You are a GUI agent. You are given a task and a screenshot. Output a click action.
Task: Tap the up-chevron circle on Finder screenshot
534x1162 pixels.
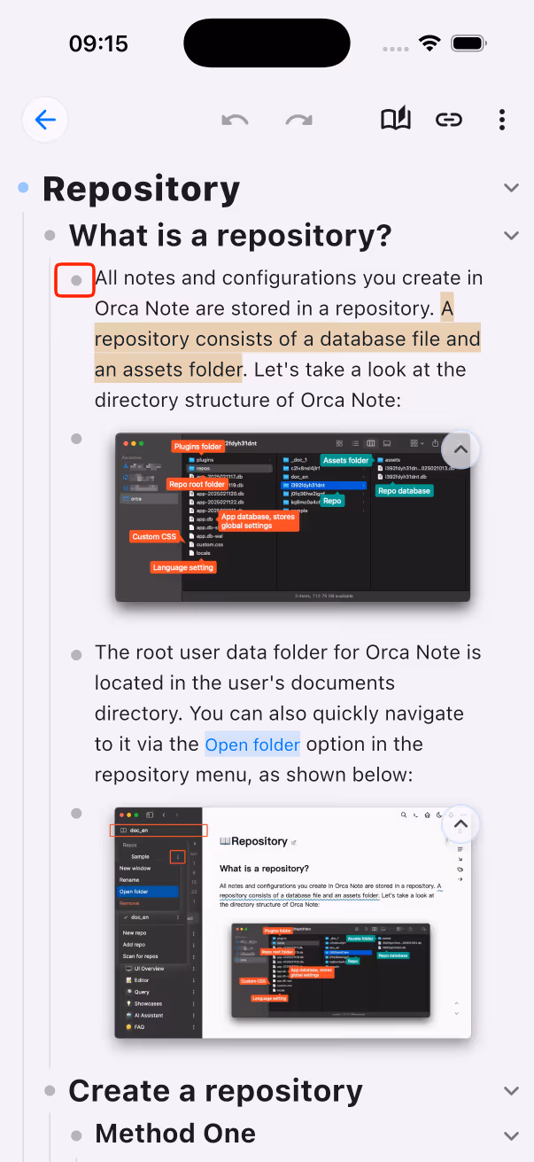pos(460,450)
